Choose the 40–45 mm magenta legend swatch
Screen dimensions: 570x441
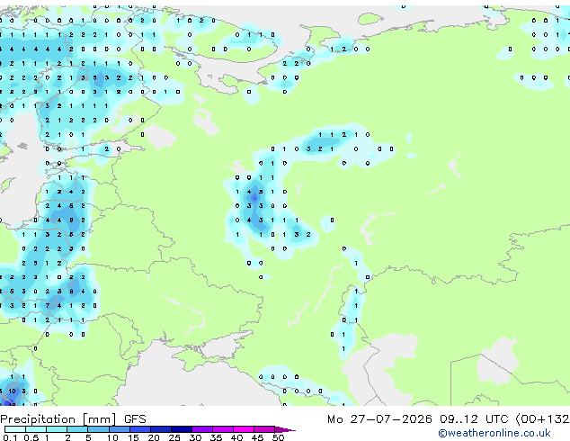244,429
